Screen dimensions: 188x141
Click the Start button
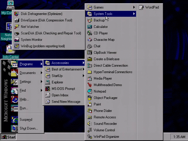click(x=8, y=137)
